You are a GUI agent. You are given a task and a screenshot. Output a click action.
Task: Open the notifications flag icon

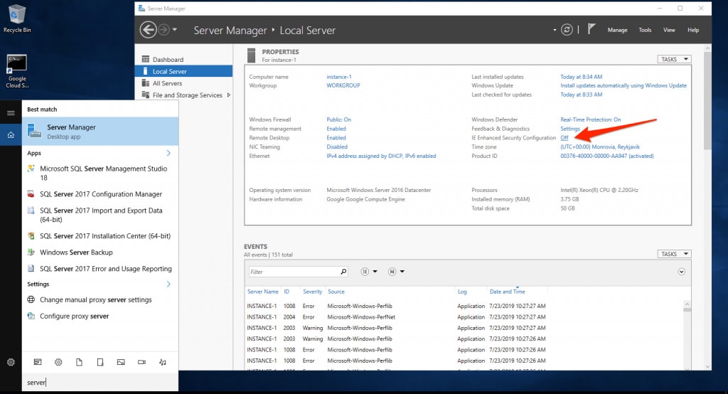[591, 29]
